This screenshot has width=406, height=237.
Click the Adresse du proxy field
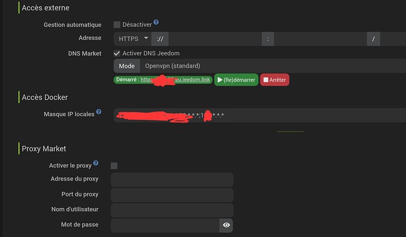tap(172, 180)
